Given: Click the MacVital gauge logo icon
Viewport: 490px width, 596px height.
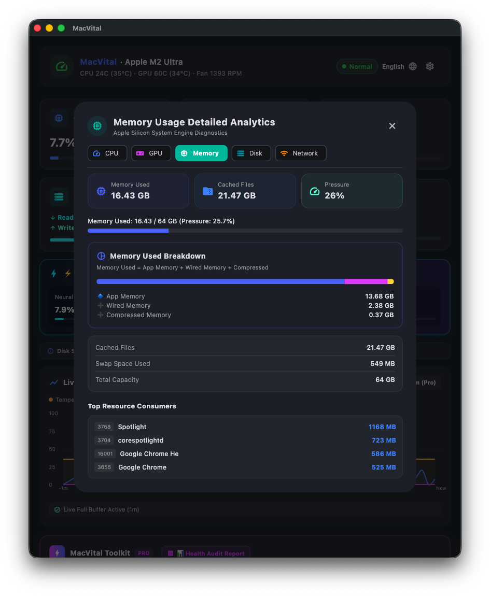Looking at the screenshot, I should coord(62,66).
